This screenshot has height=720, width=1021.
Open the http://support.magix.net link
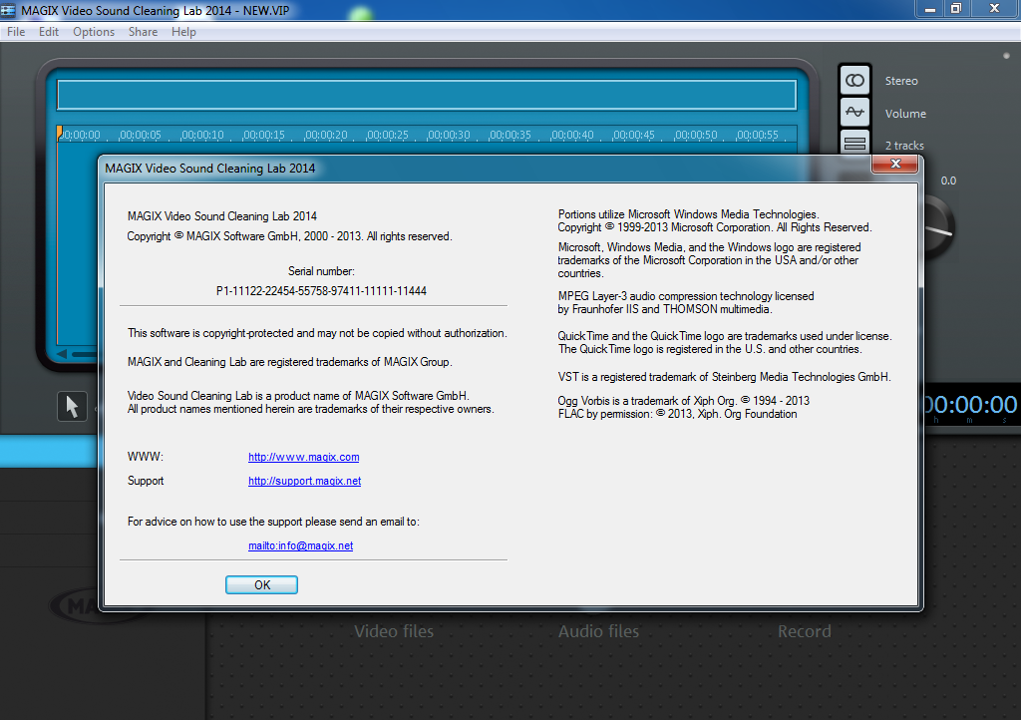[x=304, y=481]
